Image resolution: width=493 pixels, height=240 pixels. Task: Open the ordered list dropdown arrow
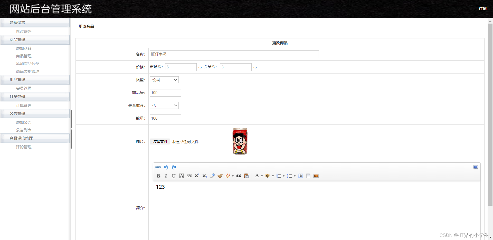283,176
